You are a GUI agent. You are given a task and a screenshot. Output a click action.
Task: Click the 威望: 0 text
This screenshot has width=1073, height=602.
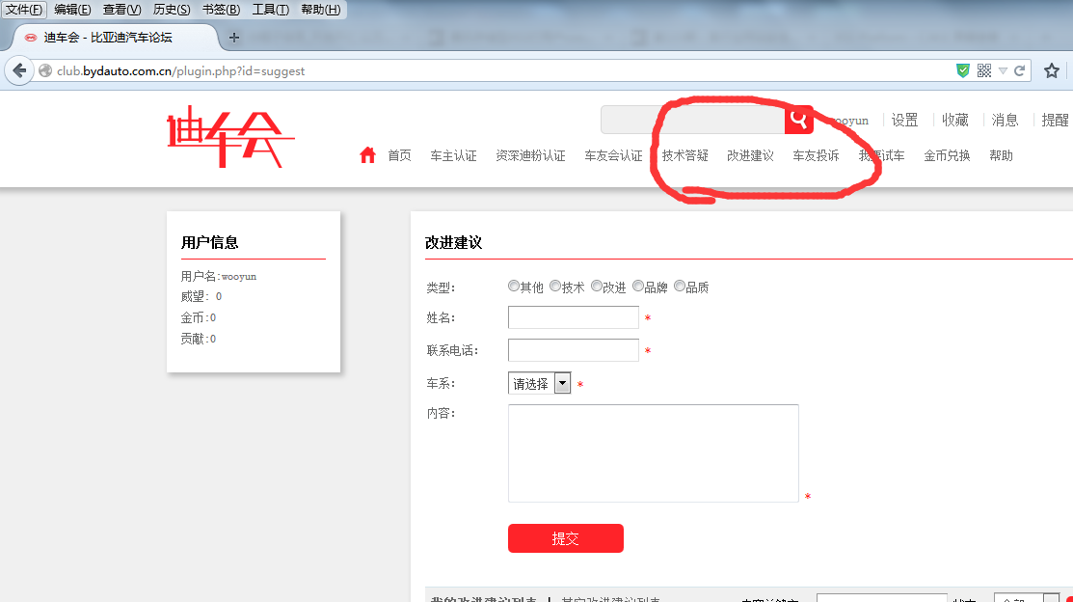click(201, 296)
